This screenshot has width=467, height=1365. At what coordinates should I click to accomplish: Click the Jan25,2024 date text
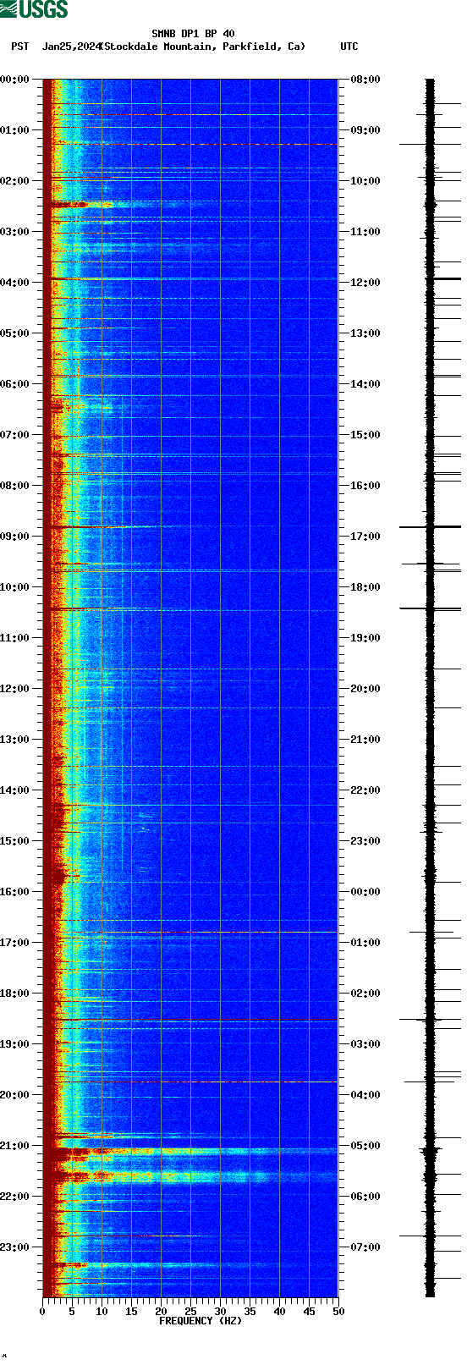tap(70, 47)
